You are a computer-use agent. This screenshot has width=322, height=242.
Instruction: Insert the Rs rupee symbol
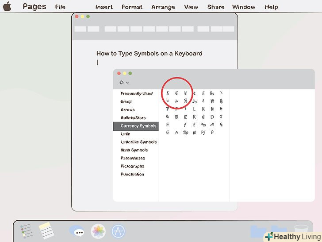coord(212,94)
